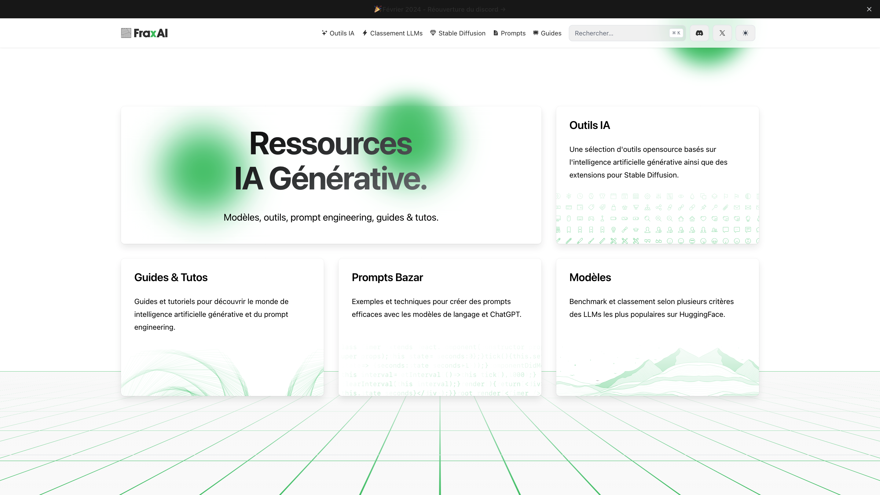Screen dimensions: 880x495
Task: Open Stable Diffusion nav item
Action: pyautogui.click(x=461, y=33)
